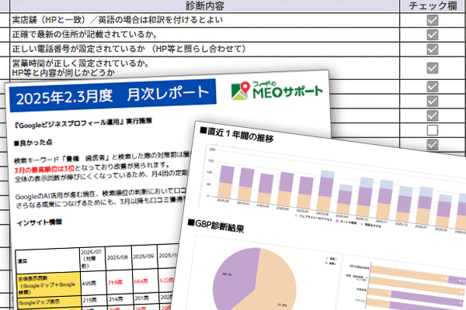Click the ■直近１年間の推移 chart heading

click(x=237, y=134)
